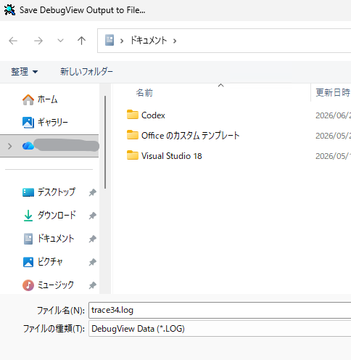Click the pin icon next to ダウンロード
Screen dimensions: 351x360
coord(92,216)
